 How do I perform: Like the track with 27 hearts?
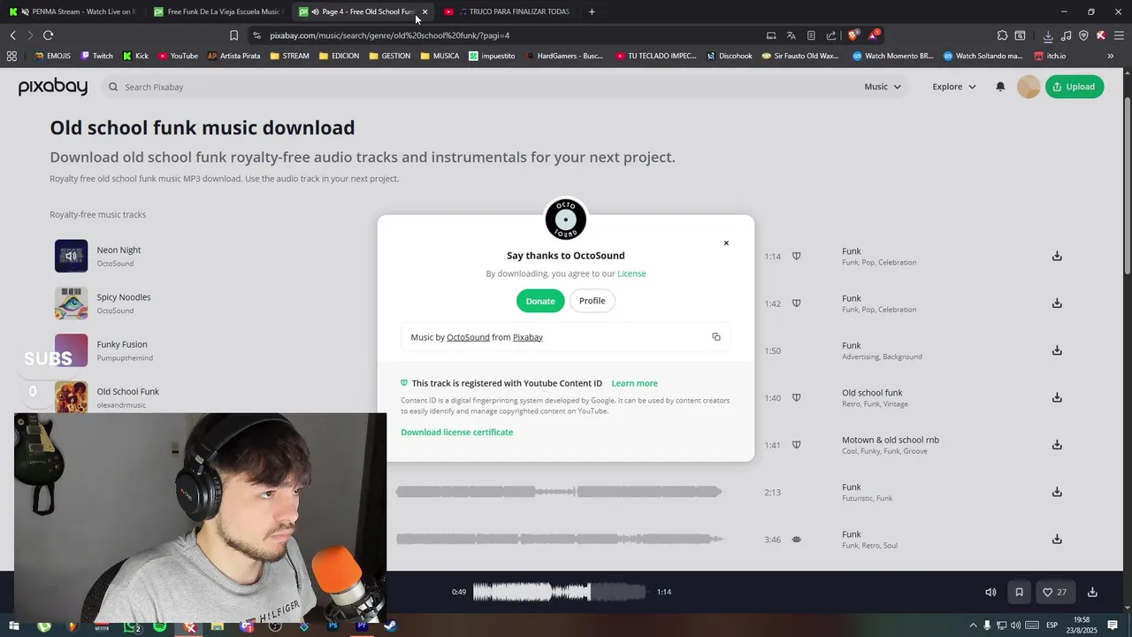tap(1054, 593)
